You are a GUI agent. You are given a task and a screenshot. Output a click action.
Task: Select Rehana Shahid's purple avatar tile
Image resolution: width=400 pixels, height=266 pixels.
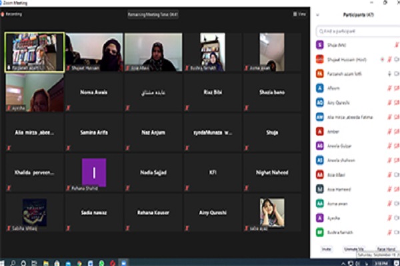coord(93,173)
